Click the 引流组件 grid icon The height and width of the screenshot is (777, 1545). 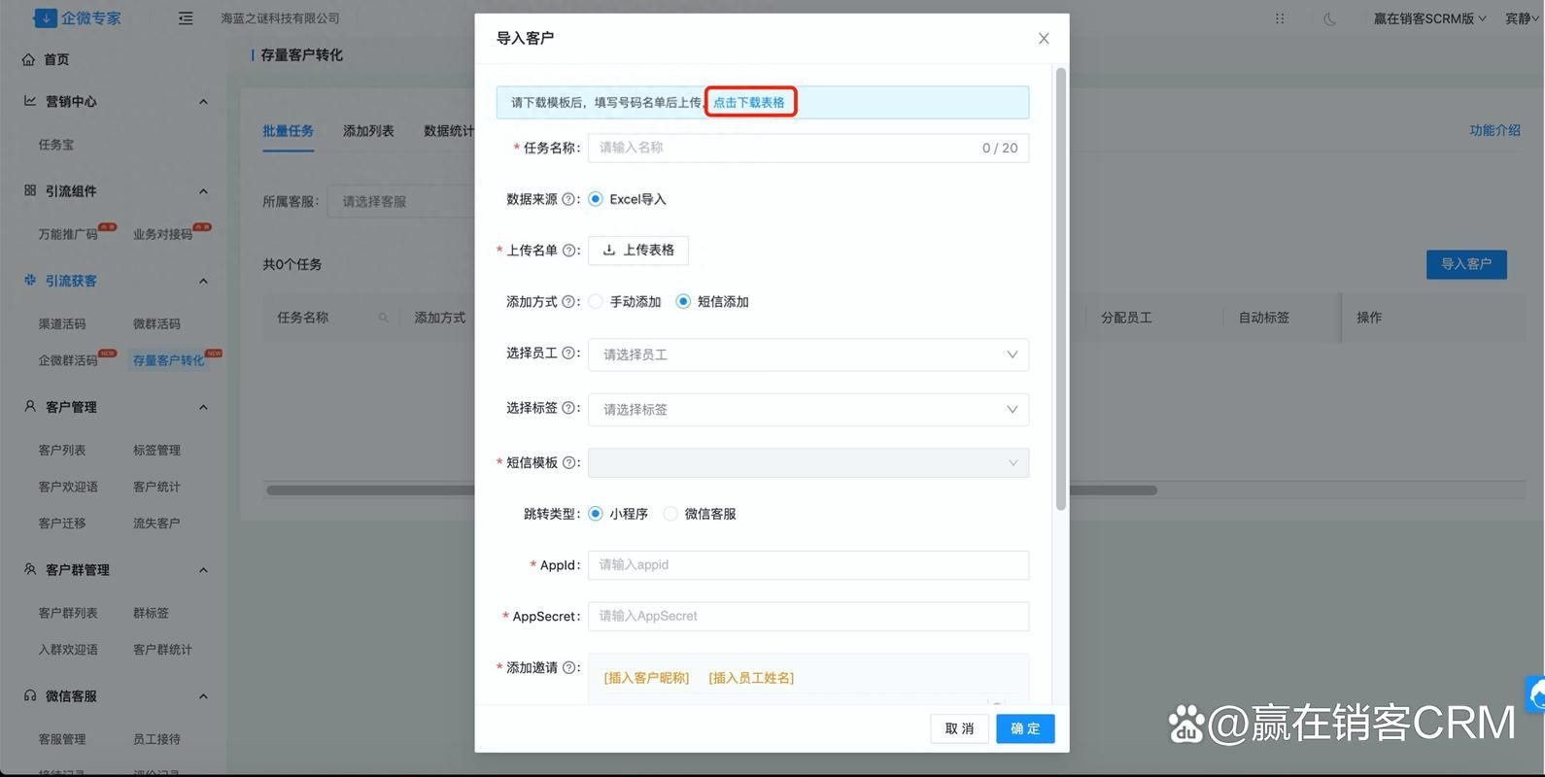tap(30, 190)
